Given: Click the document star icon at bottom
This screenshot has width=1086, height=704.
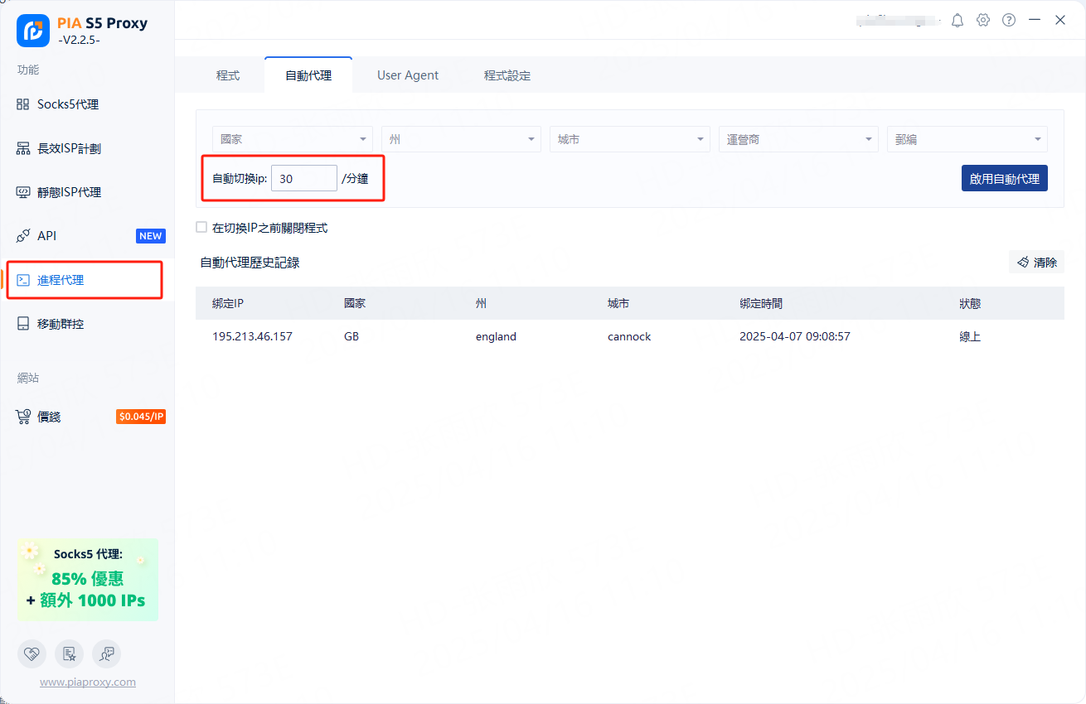Looking at the screenshot, I should click(70, 653).
